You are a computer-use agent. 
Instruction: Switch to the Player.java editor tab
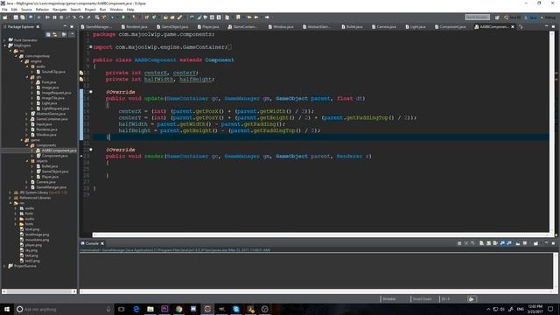(208, 27)
